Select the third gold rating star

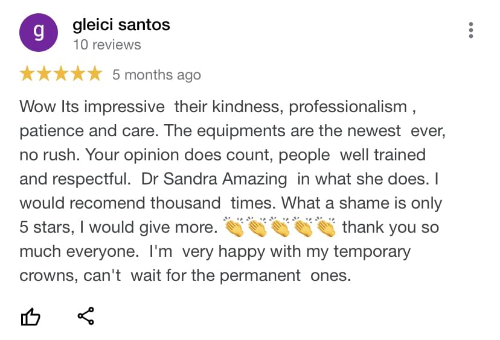click(x=61, y=74)
